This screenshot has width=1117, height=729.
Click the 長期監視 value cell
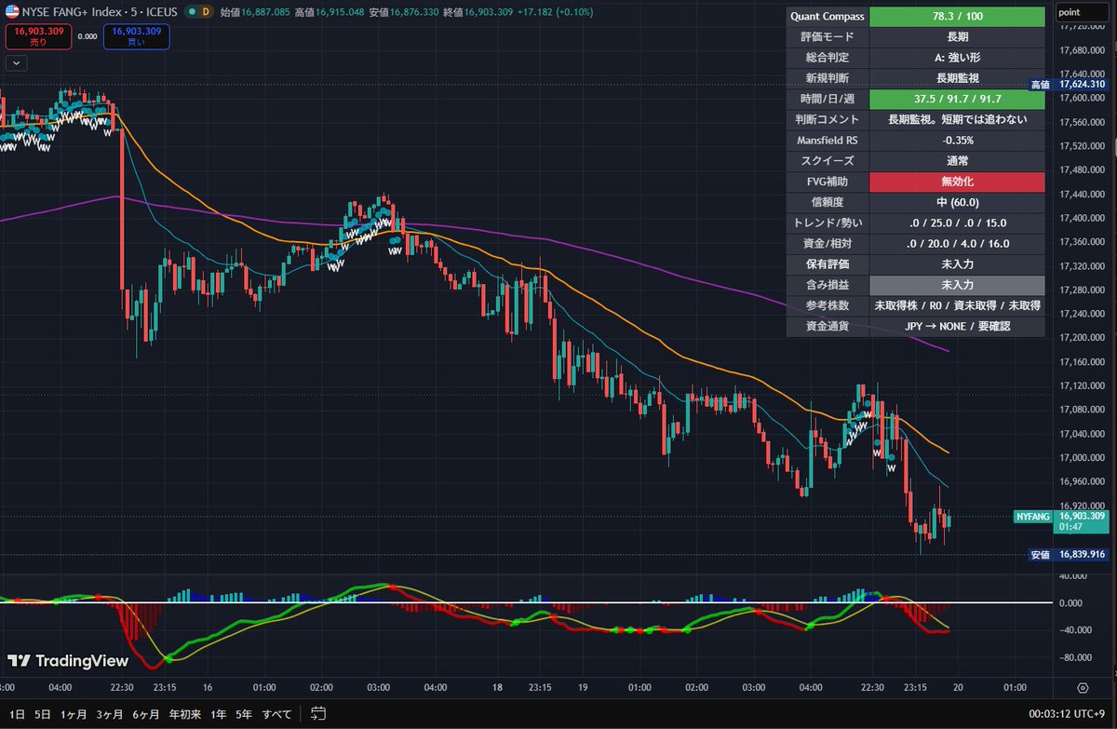(x=957, y=78)
